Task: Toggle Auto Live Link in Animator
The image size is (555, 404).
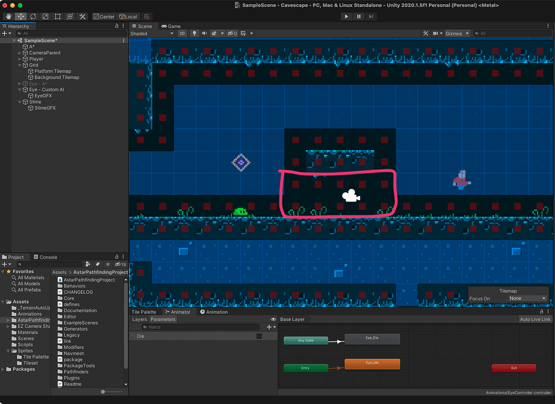Action: point(535,319)
